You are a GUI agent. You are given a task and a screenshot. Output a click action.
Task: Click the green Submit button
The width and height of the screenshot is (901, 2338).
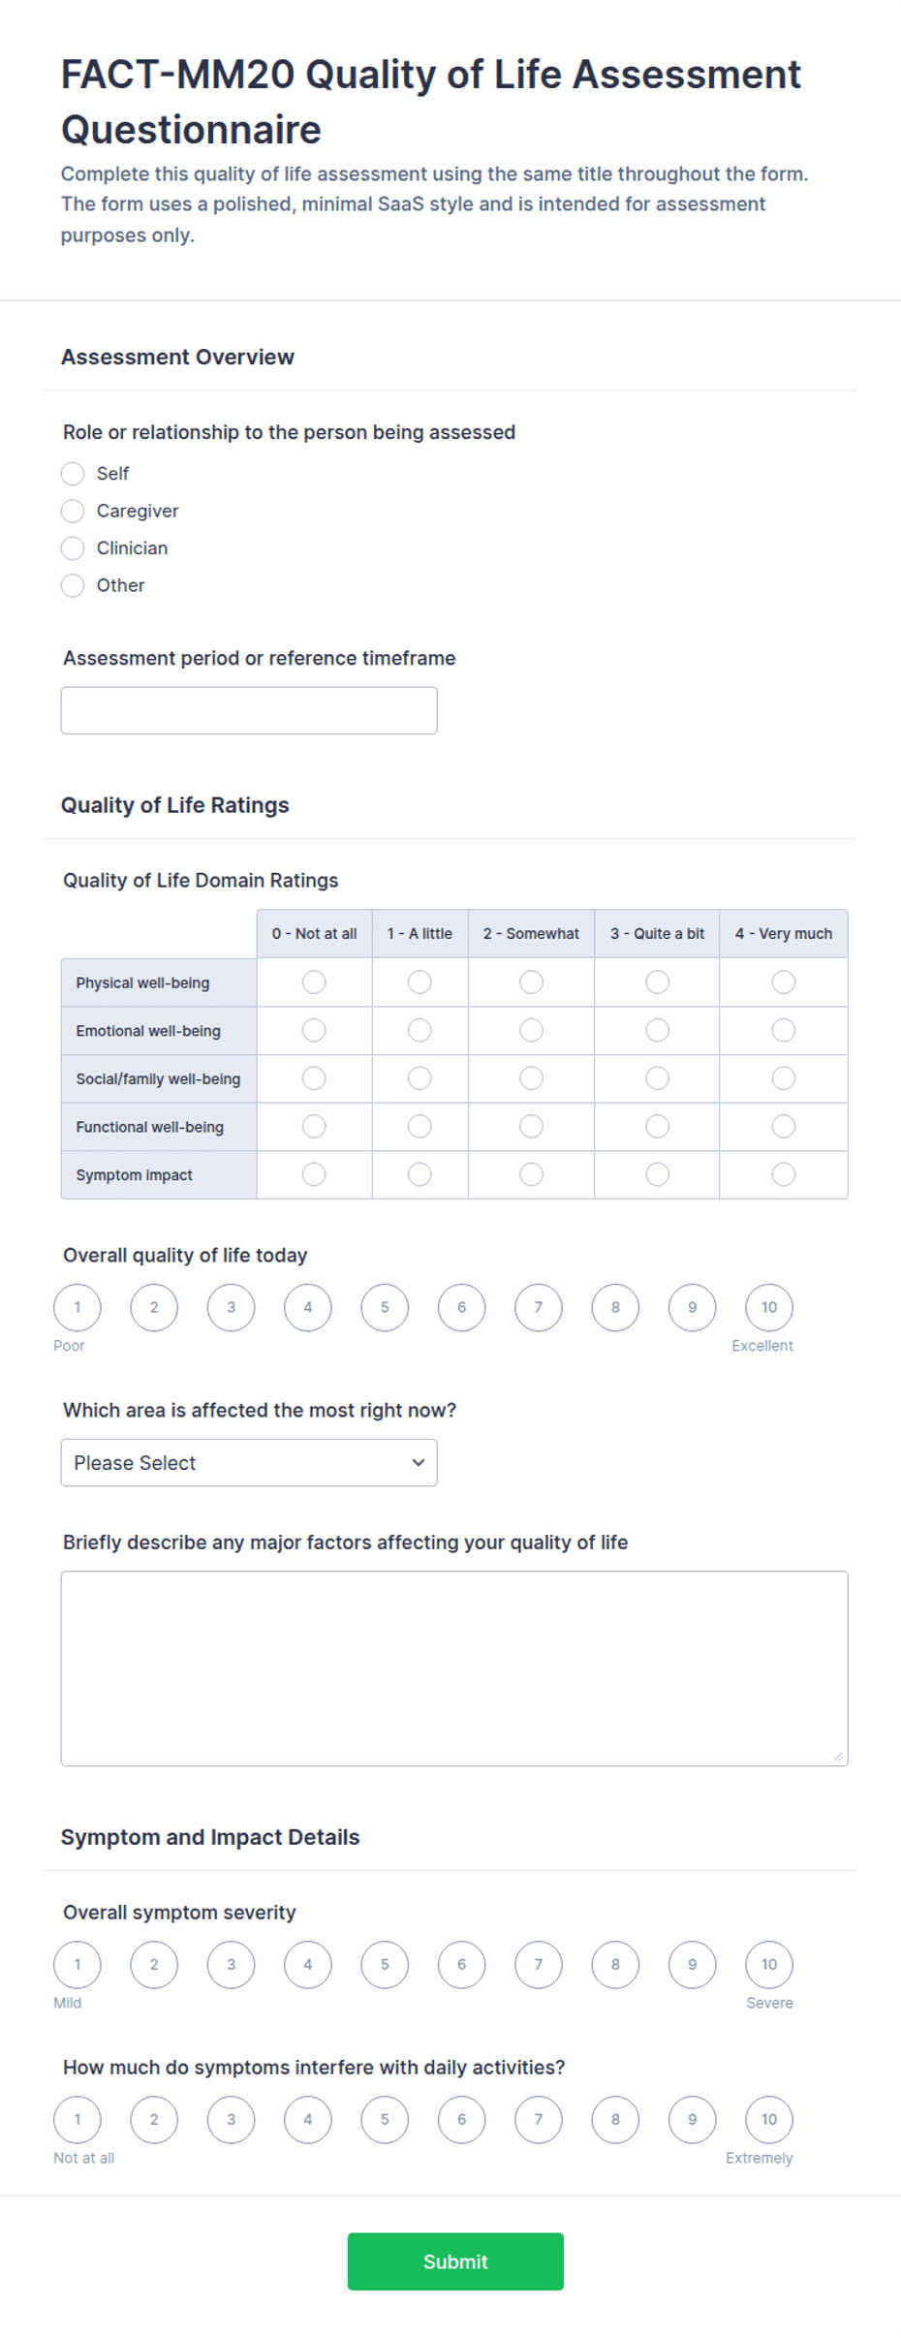pyautogui.click(x=455, y=2261)
